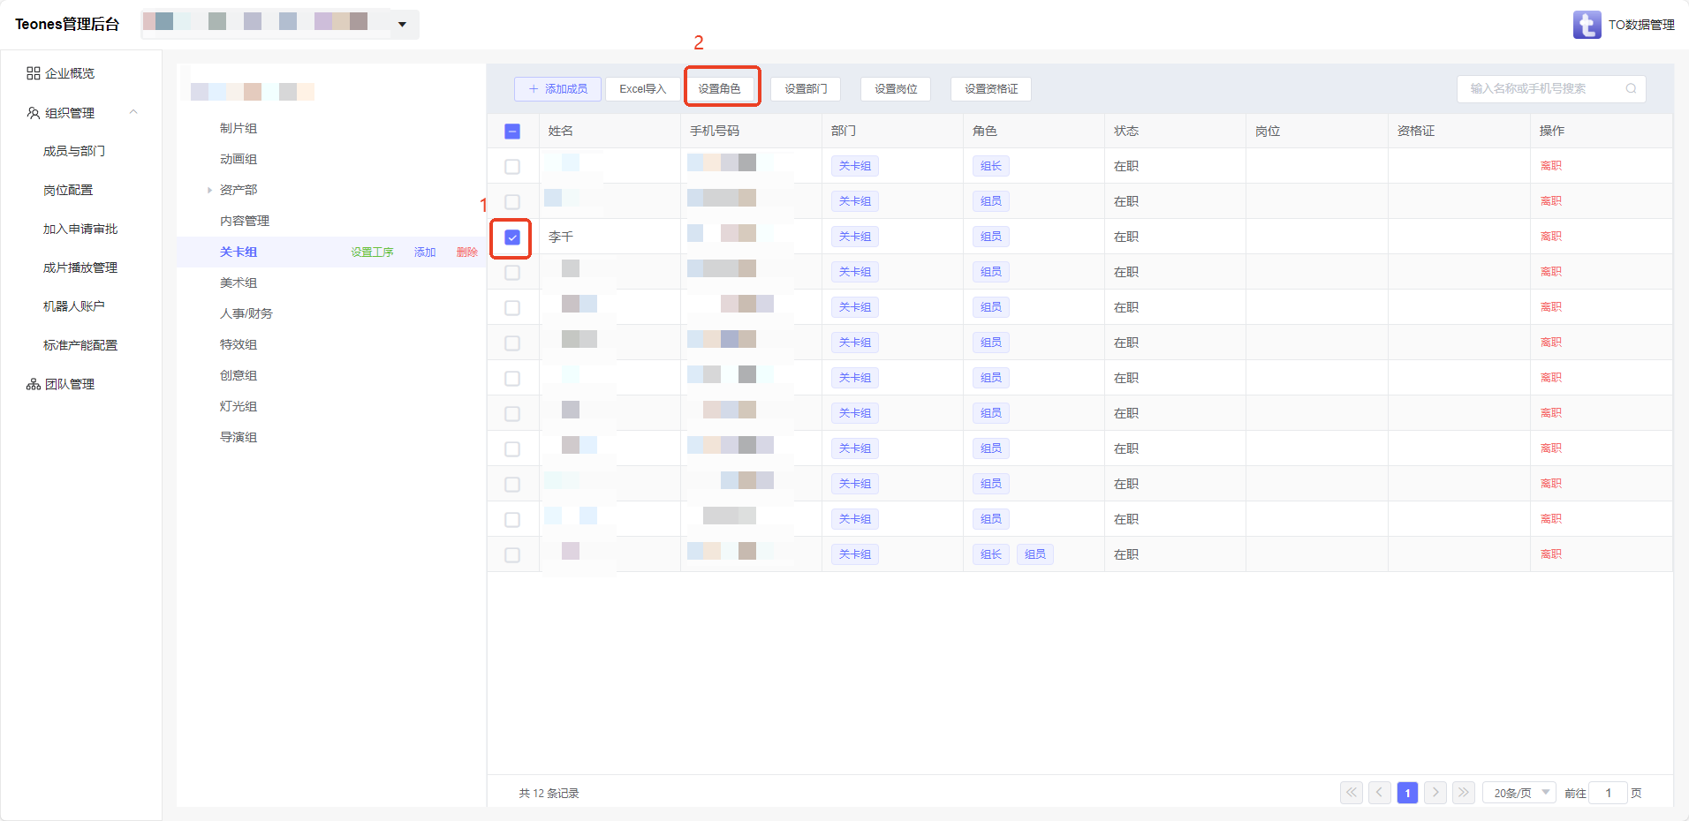Focus the name or phone search field

pyautogui.click(x=1541, y=88)
